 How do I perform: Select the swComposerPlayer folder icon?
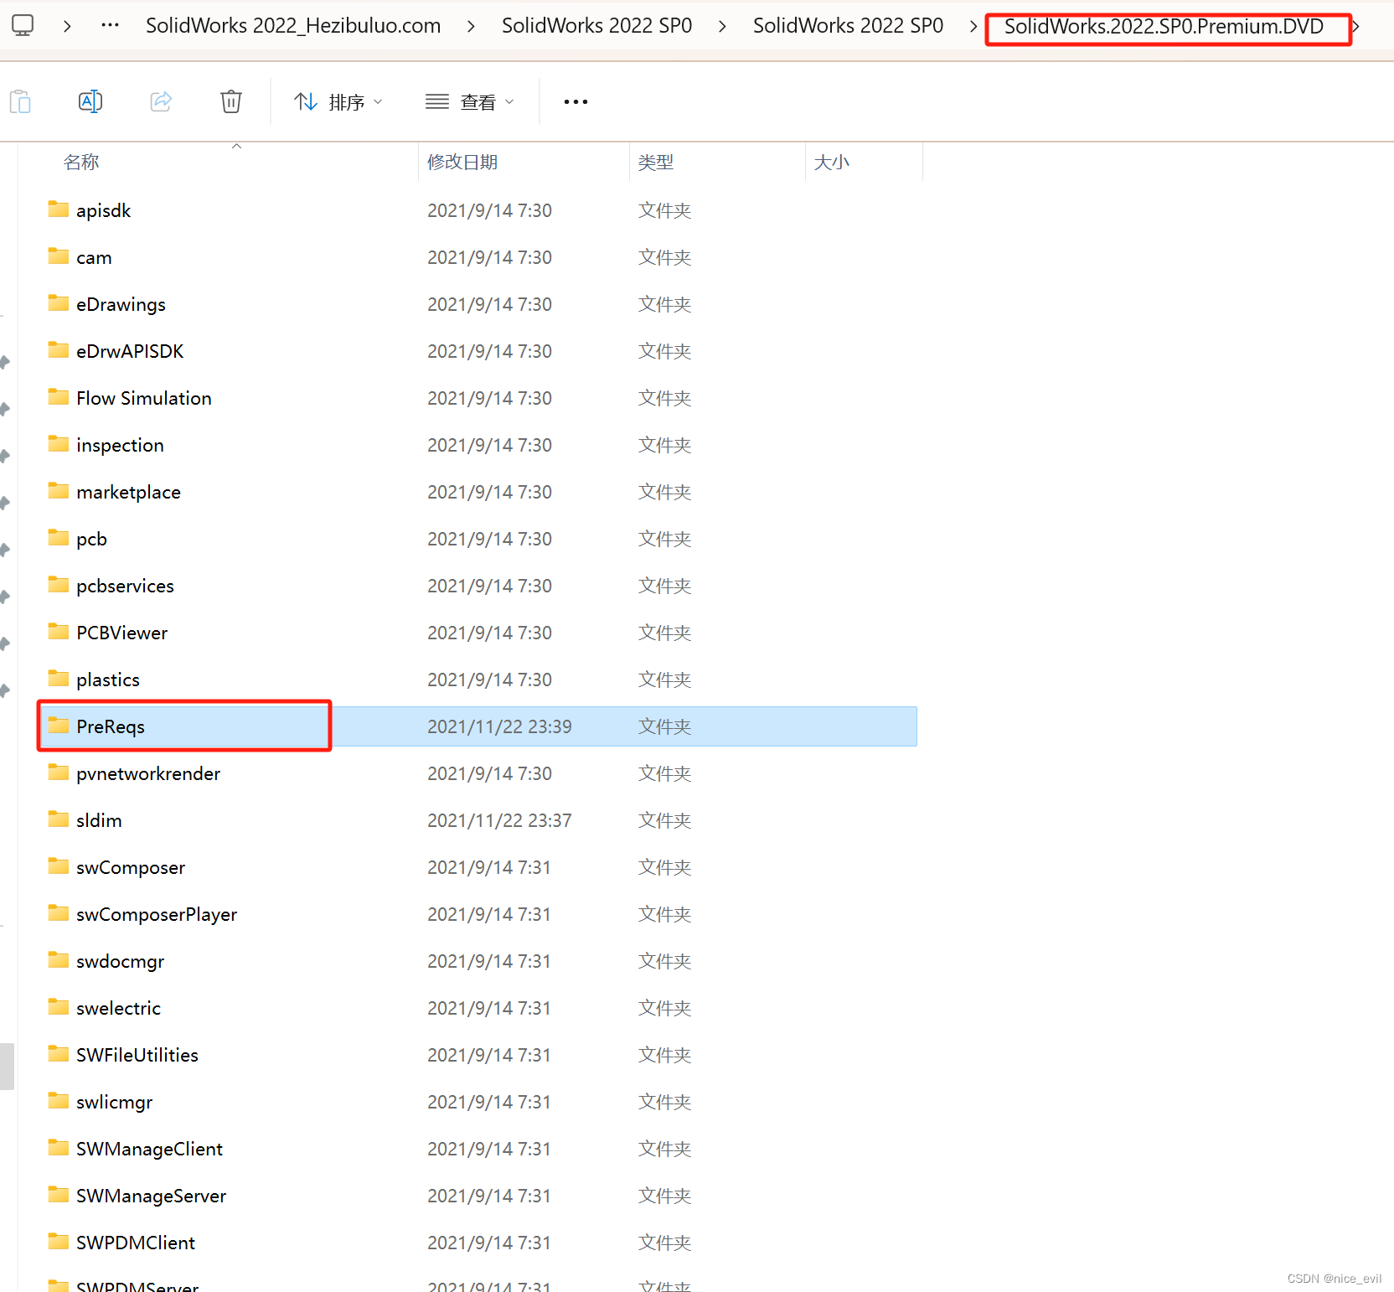(x=59, y=913)
